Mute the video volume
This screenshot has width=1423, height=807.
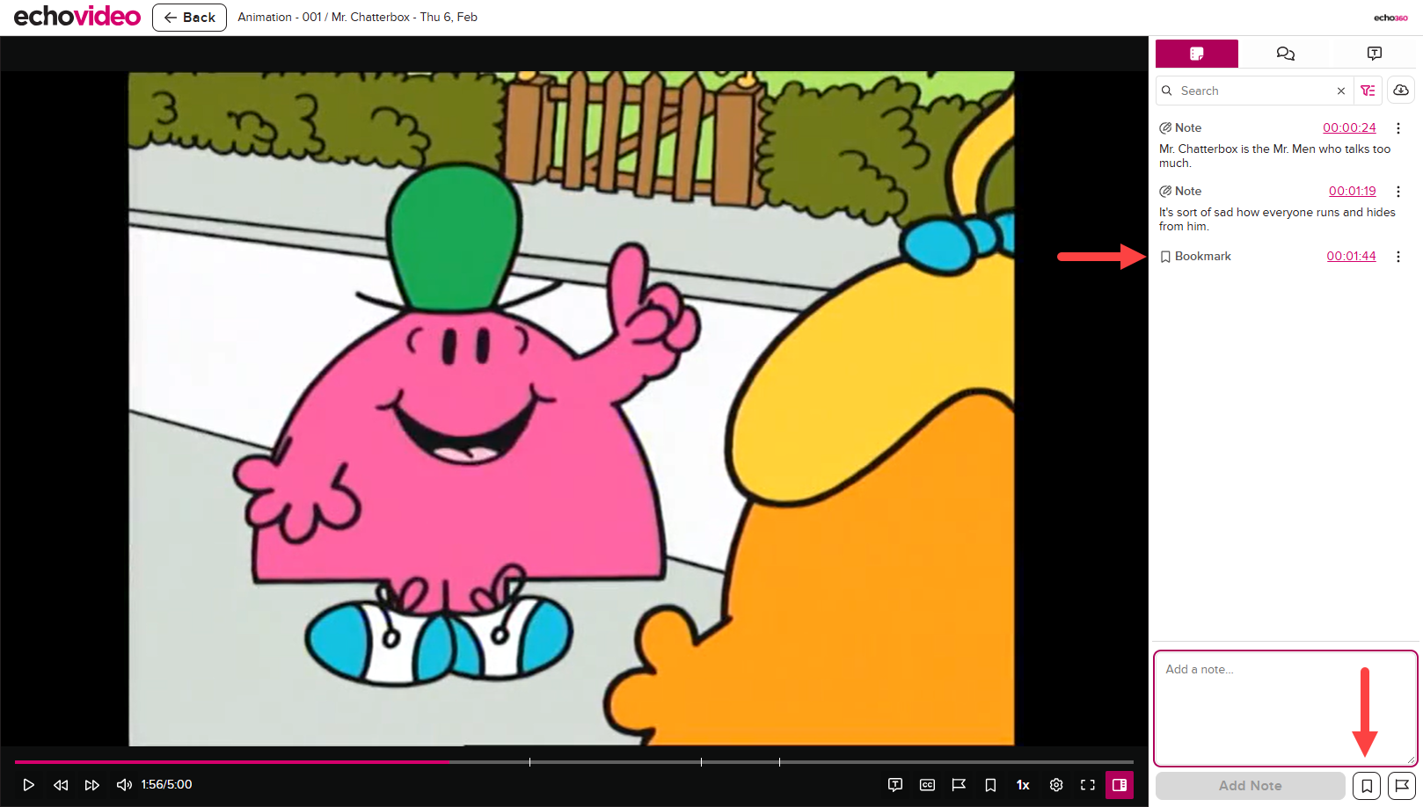click(x=124, y=785)
